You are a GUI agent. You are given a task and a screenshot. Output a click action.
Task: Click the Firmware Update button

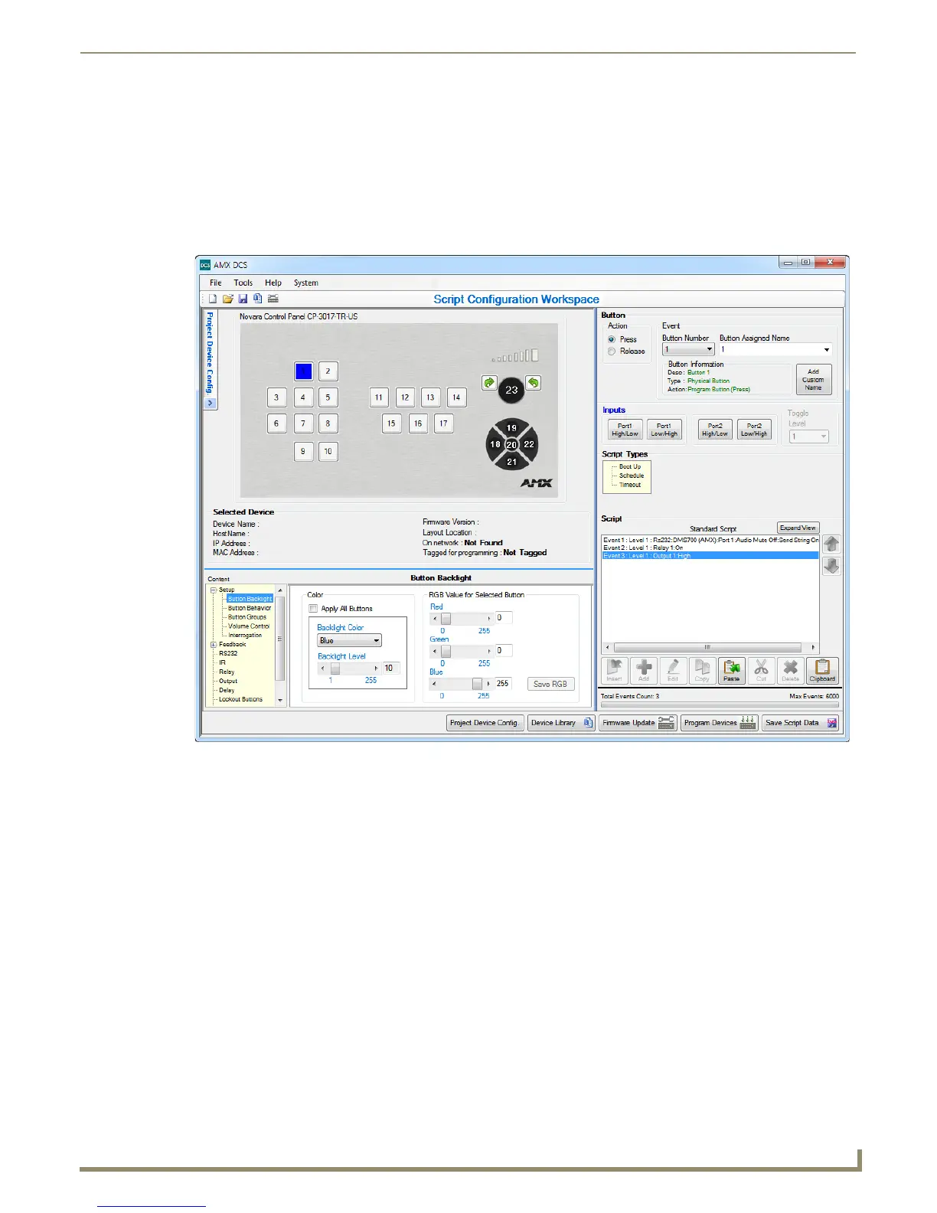tap(638, 723)
